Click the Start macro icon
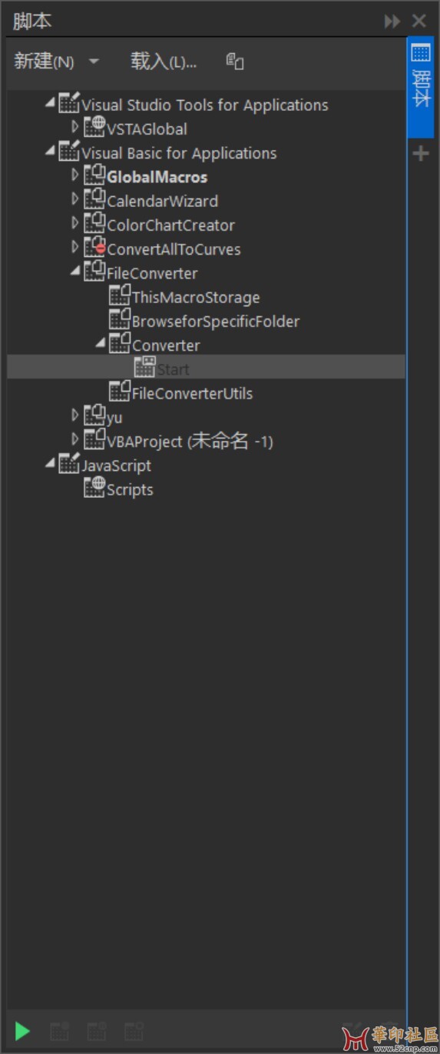This screenshot has height=1054, width=440. click(145, 369)
